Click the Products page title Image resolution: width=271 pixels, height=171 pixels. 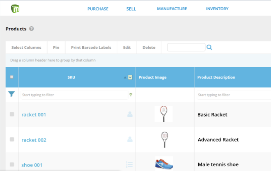click(16, 29)
